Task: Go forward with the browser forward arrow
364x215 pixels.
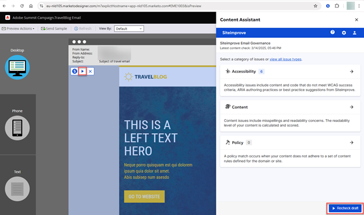Action: pos(13,6)
